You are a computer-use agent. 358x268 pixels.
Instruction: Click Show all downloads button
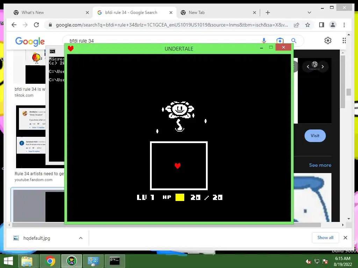pyautogui.click(x=325, y=238)
